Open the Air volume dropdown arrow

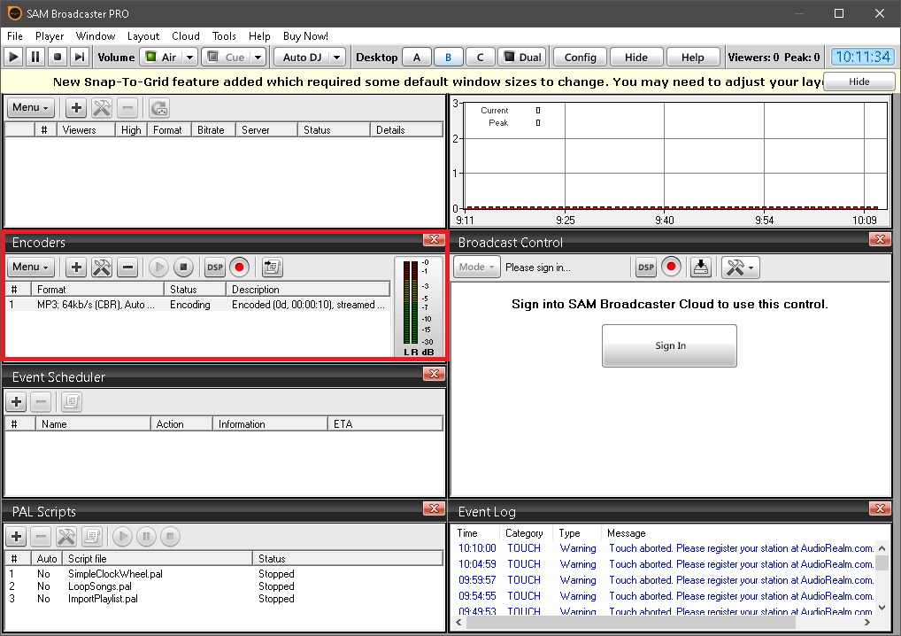189,57
